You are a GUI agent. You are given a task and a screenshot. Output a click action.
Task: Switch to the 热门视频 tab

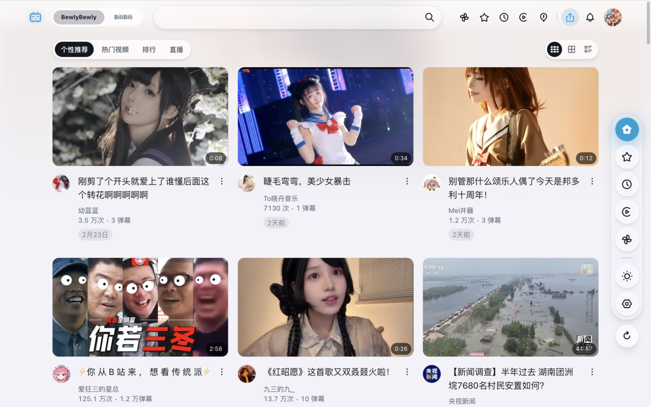(x=114, y=49)
